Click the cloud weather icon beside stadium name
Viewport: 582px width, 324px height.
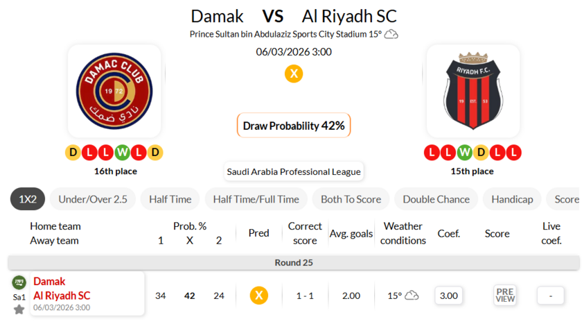[391, 34]
